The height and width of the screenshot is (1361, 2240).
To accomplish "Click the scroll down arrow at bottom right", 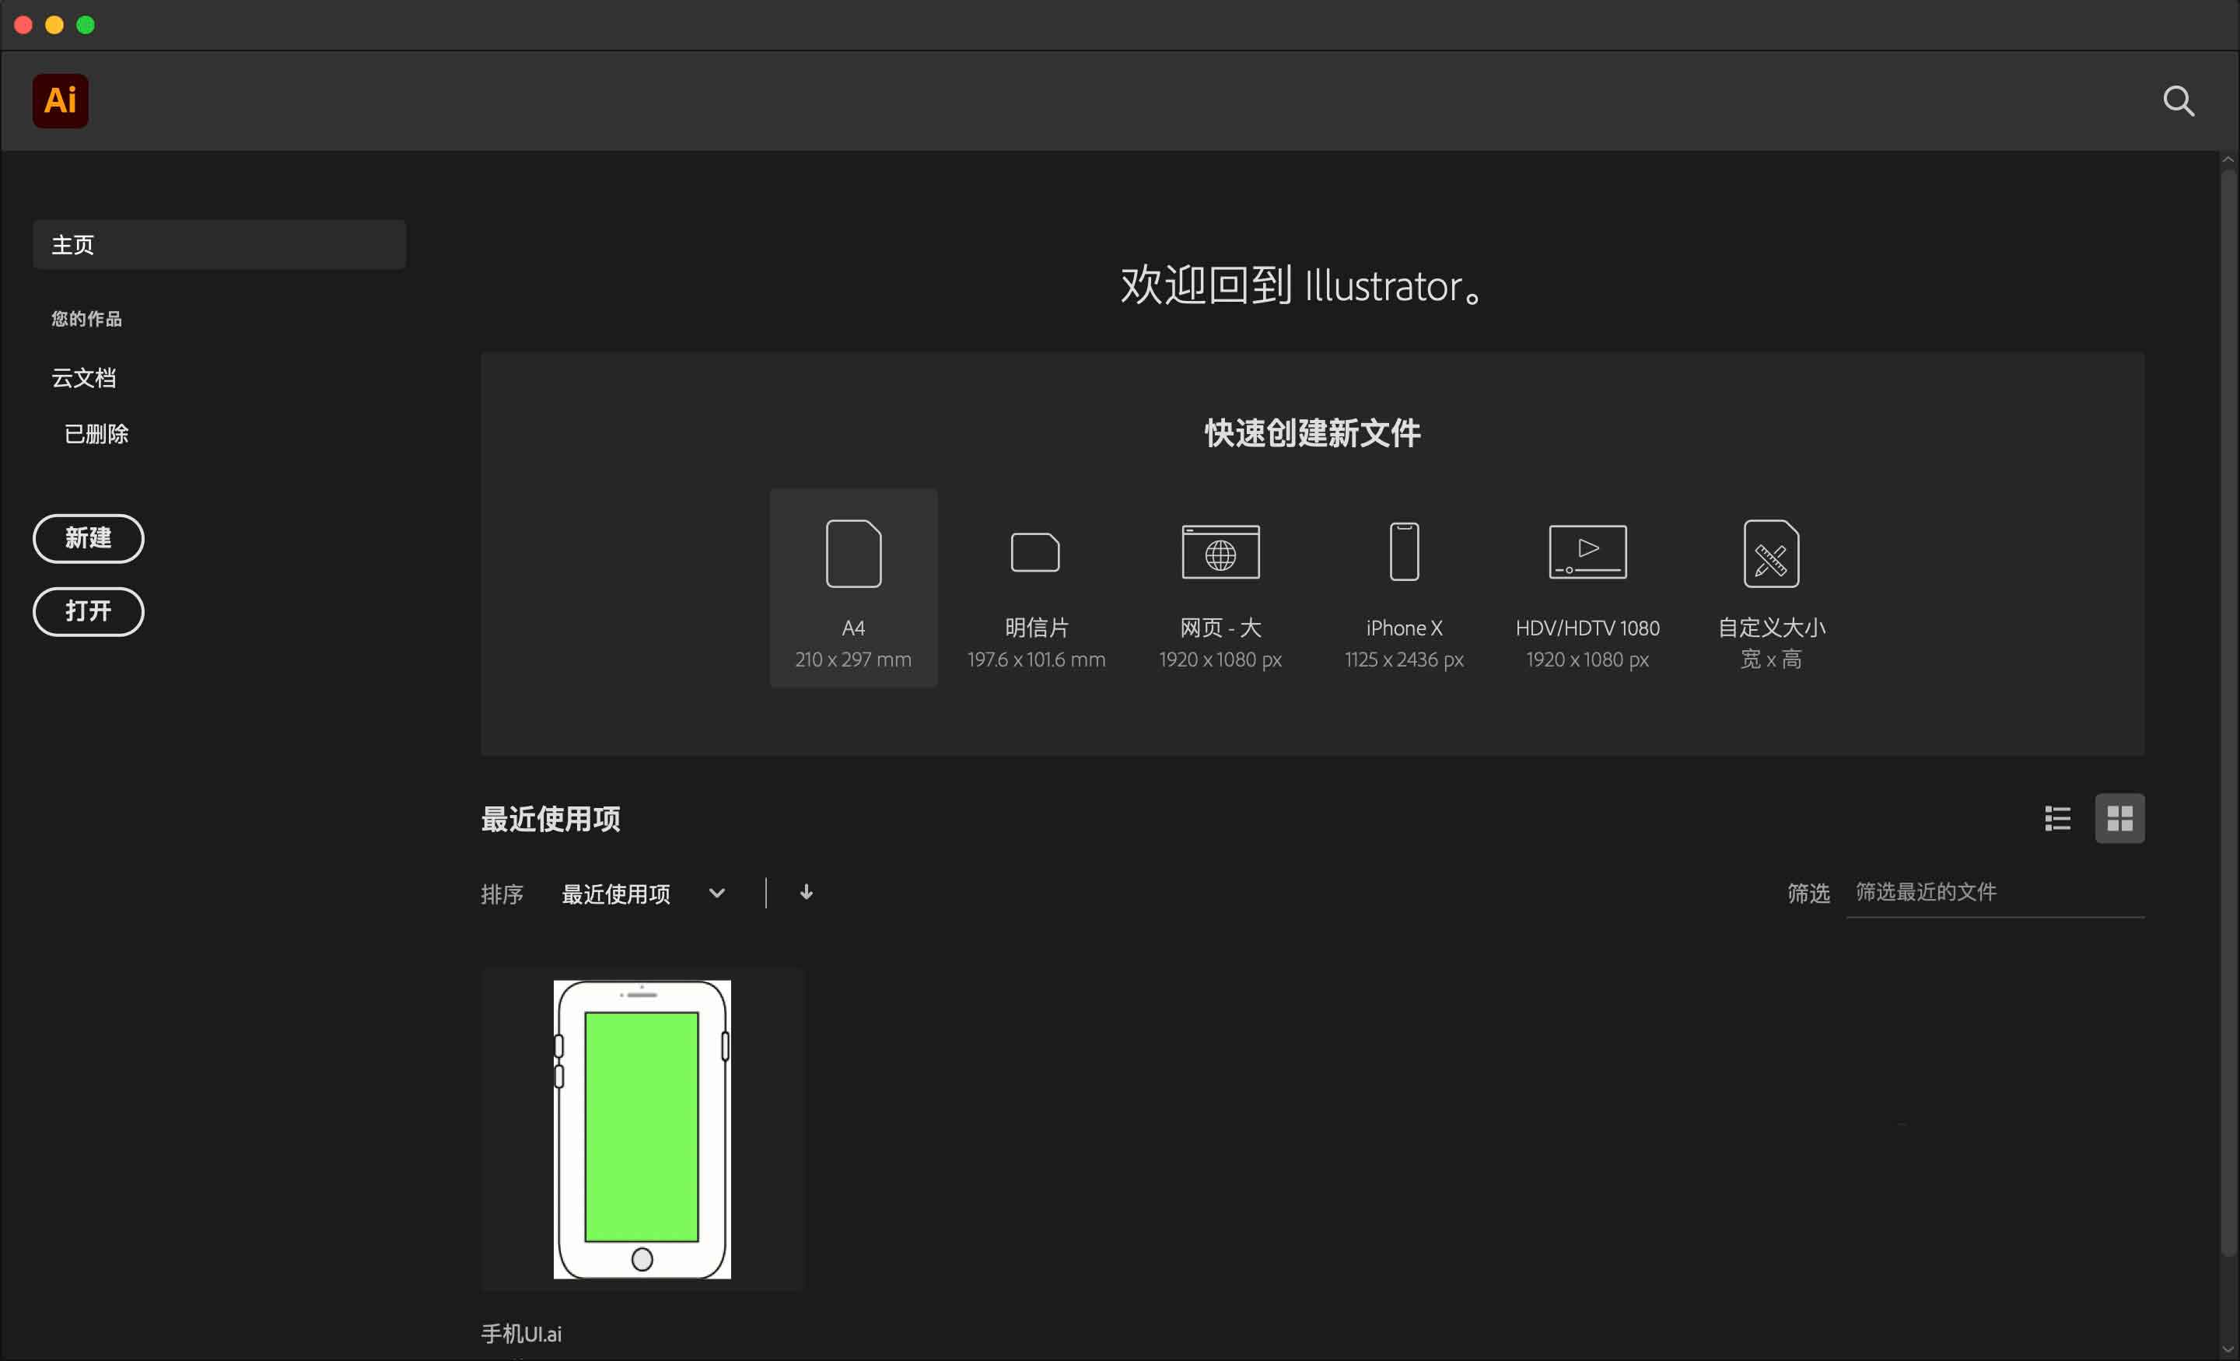I will coord(2228,1349).
